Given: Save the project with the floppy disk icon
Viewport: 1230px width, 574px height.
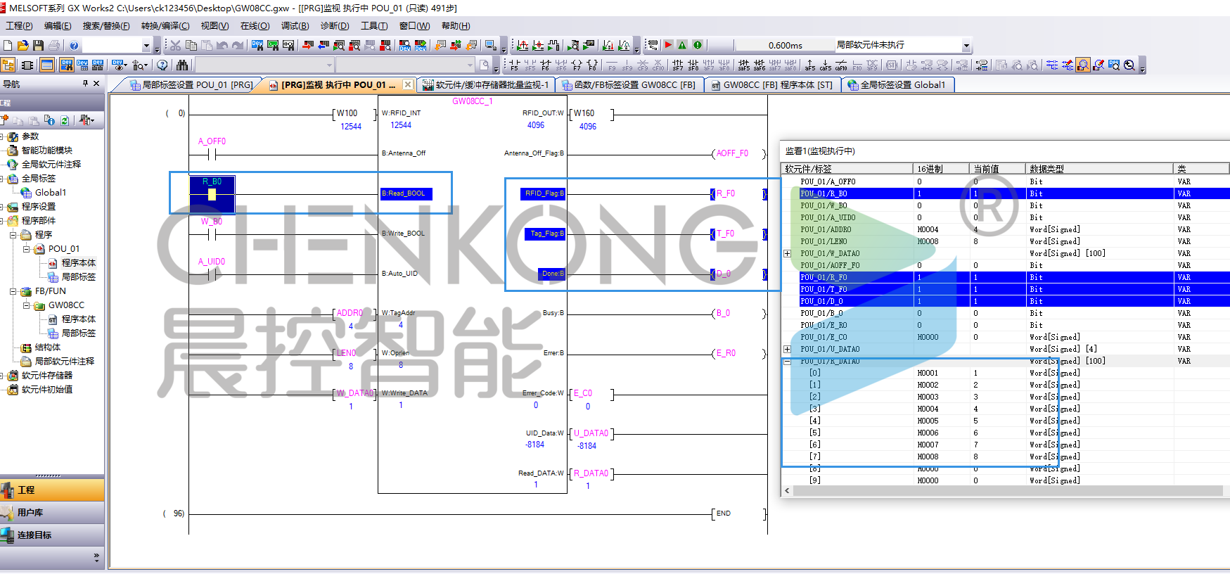Looking at the screenshot, I should [x=39, y=45].
